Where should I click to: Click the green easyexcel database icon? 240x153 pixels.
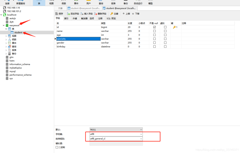(7, 25)
